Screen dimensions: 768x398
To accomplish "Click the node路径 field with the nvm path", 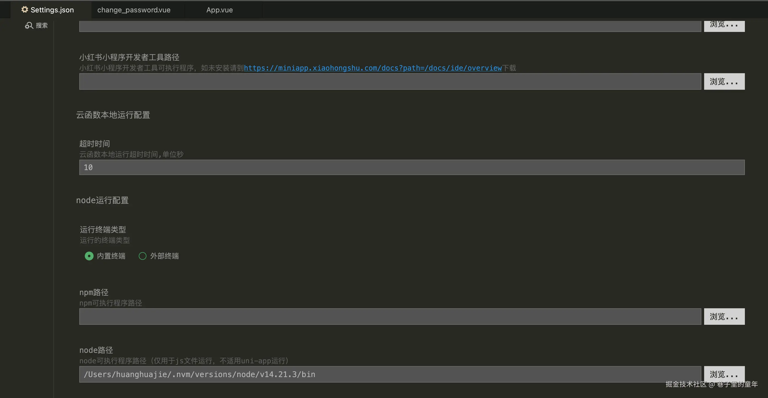I will [x=390, y=374].
